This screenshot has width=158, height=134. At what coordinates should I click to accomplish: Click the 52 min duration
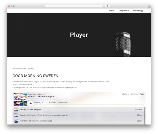tap(140, 121)
